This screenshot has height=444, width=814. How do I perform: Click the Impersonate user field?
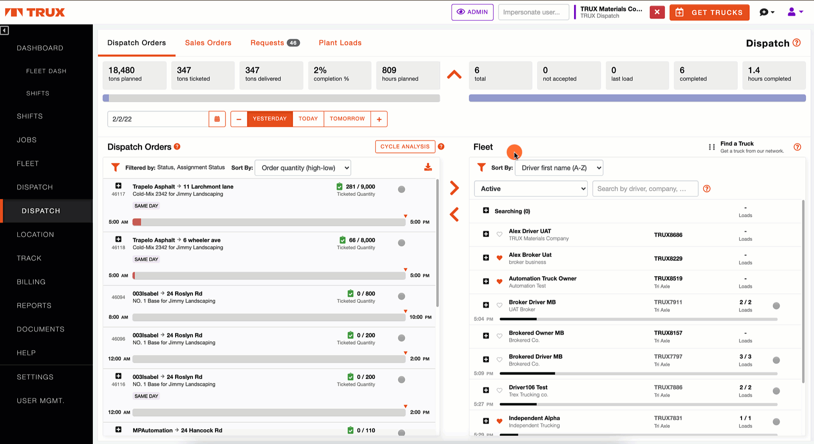tap(533, 12)
